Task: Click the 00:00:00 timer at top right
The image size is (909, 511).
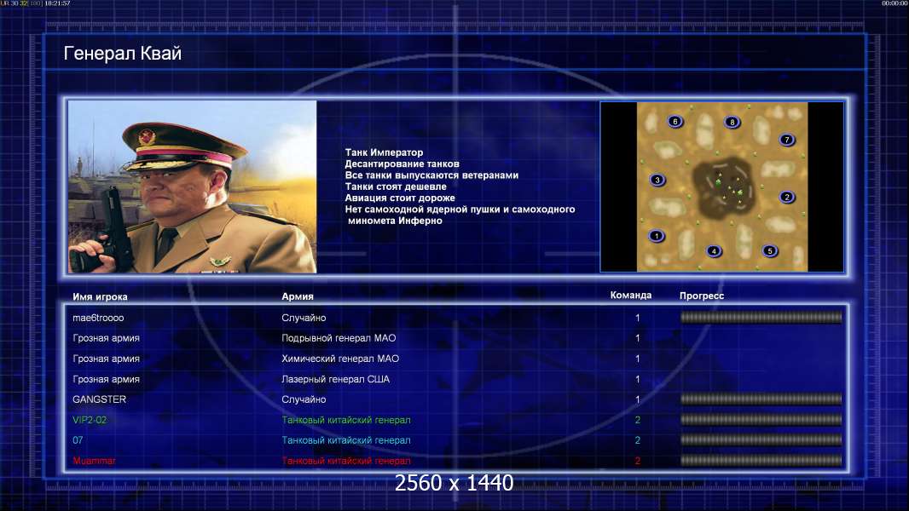Action: click(895, 3)
